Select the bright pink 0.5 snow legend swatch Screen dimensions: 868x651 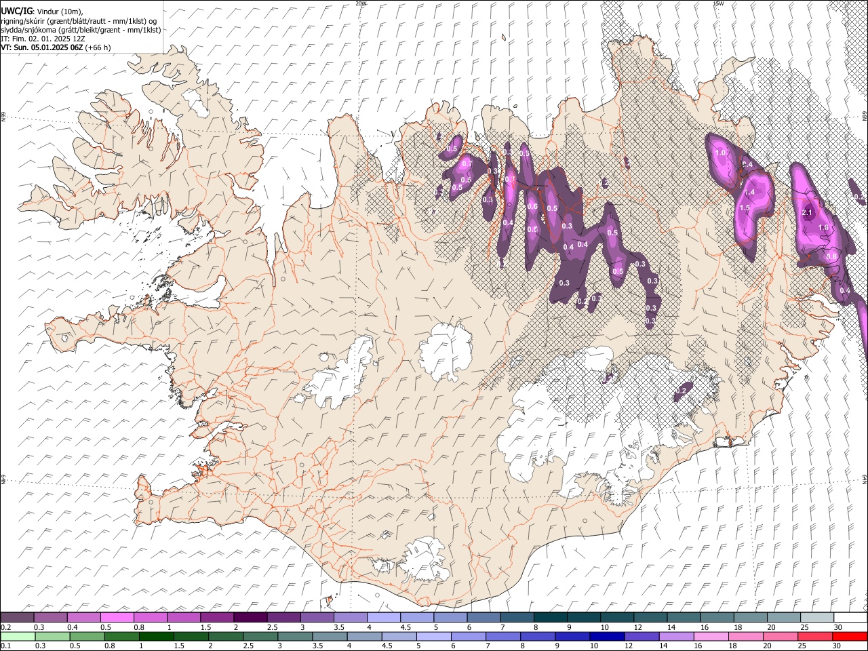(117, 618)
